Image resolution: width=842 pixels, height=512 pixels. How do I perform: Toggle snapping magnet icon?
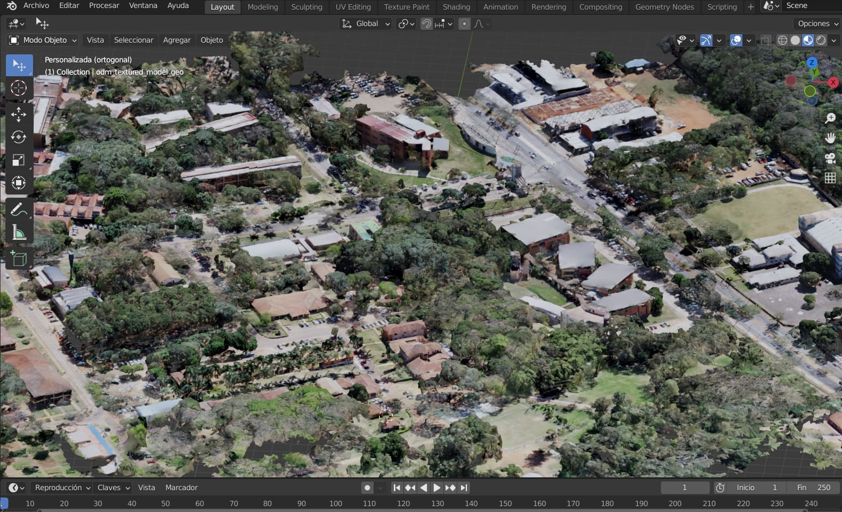426,24
